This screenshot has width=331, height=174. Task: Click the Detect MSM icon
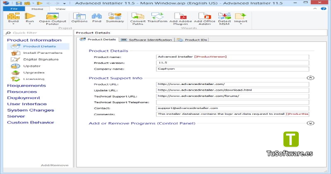[224, 16]
